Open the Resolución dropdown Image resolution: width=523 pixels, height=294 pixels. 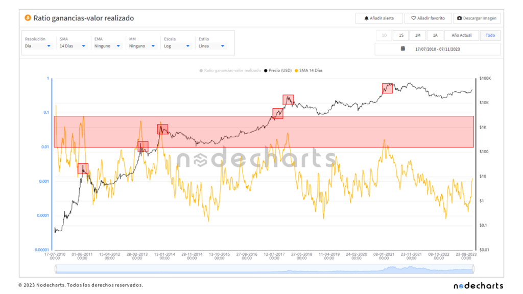[38, 46]
